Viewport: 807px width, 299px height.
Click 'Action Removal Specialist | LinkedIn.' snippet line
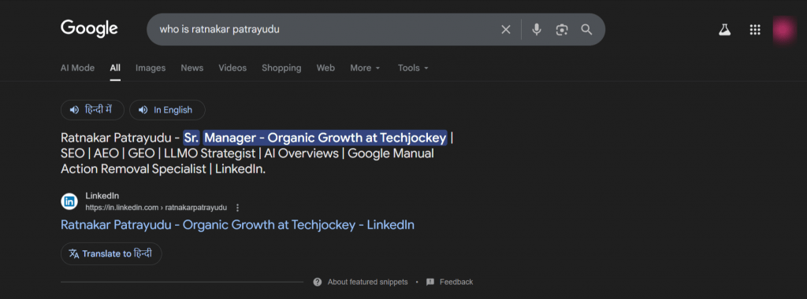163,169
